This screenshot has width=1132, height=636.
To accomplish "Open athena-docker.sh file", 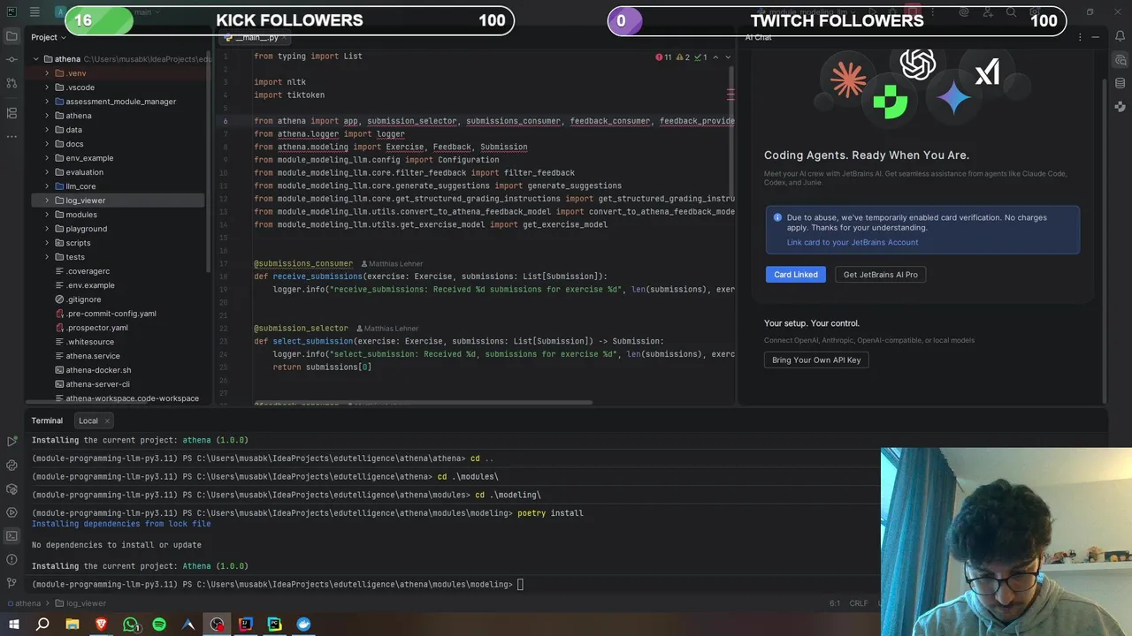I will point(98,370).
